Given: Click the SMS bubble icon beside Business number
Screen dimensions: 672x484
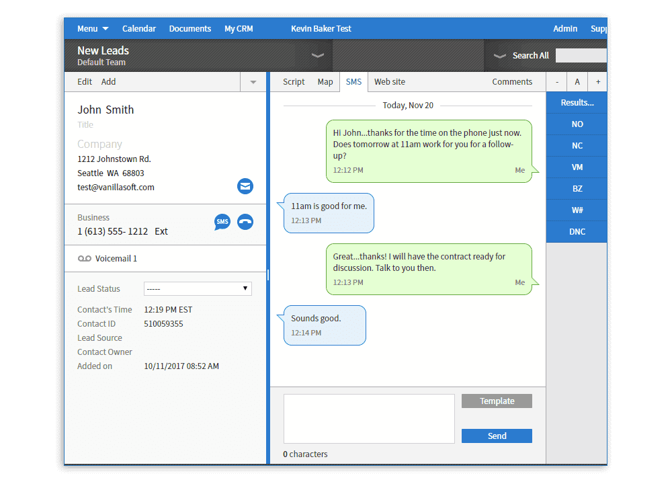Looking at the screenshot, I should click(222, 222).
